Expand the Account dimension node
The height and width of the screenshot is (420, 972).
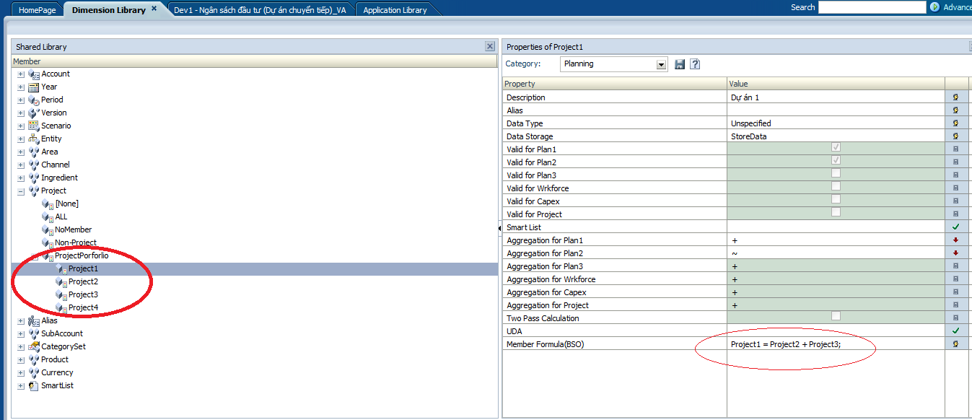(x=20, y=73)
